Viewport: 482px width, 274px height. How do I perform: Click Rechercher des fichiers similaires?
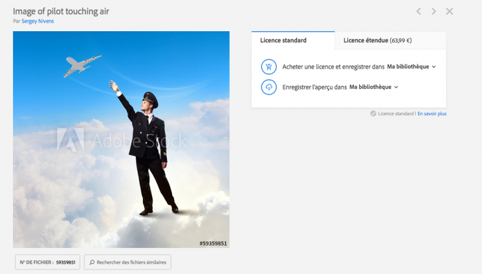click(128, 262)
